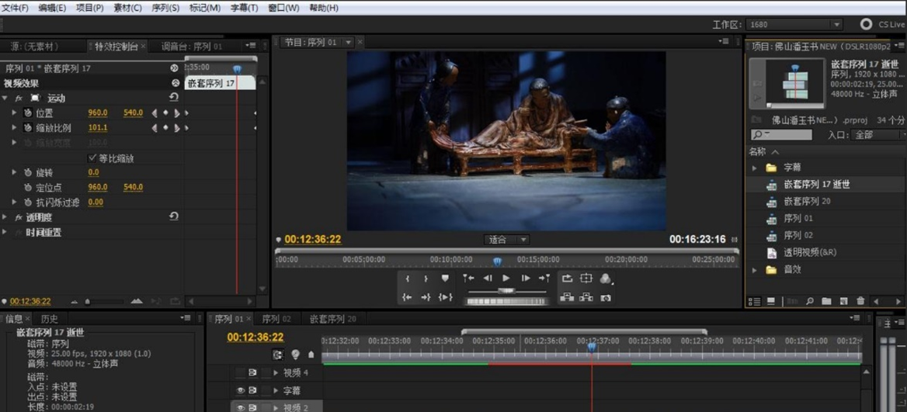Toggle animation stopwatch for 缩放比例
This screenshot has height=412, width=907.
(28, 128)
